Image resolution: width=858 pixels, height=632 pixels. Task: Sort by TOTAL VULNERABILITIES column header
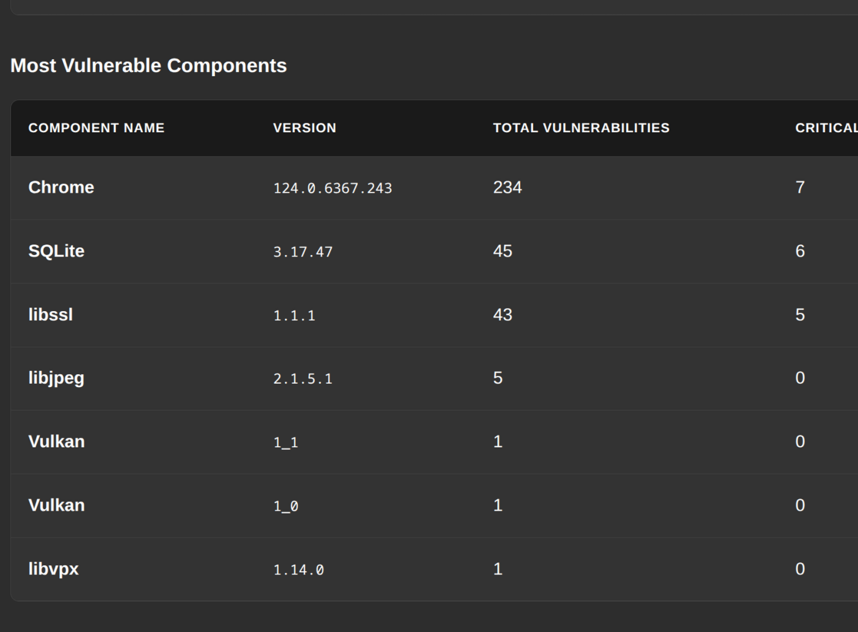pyautogui.click(x=581, y=127)
